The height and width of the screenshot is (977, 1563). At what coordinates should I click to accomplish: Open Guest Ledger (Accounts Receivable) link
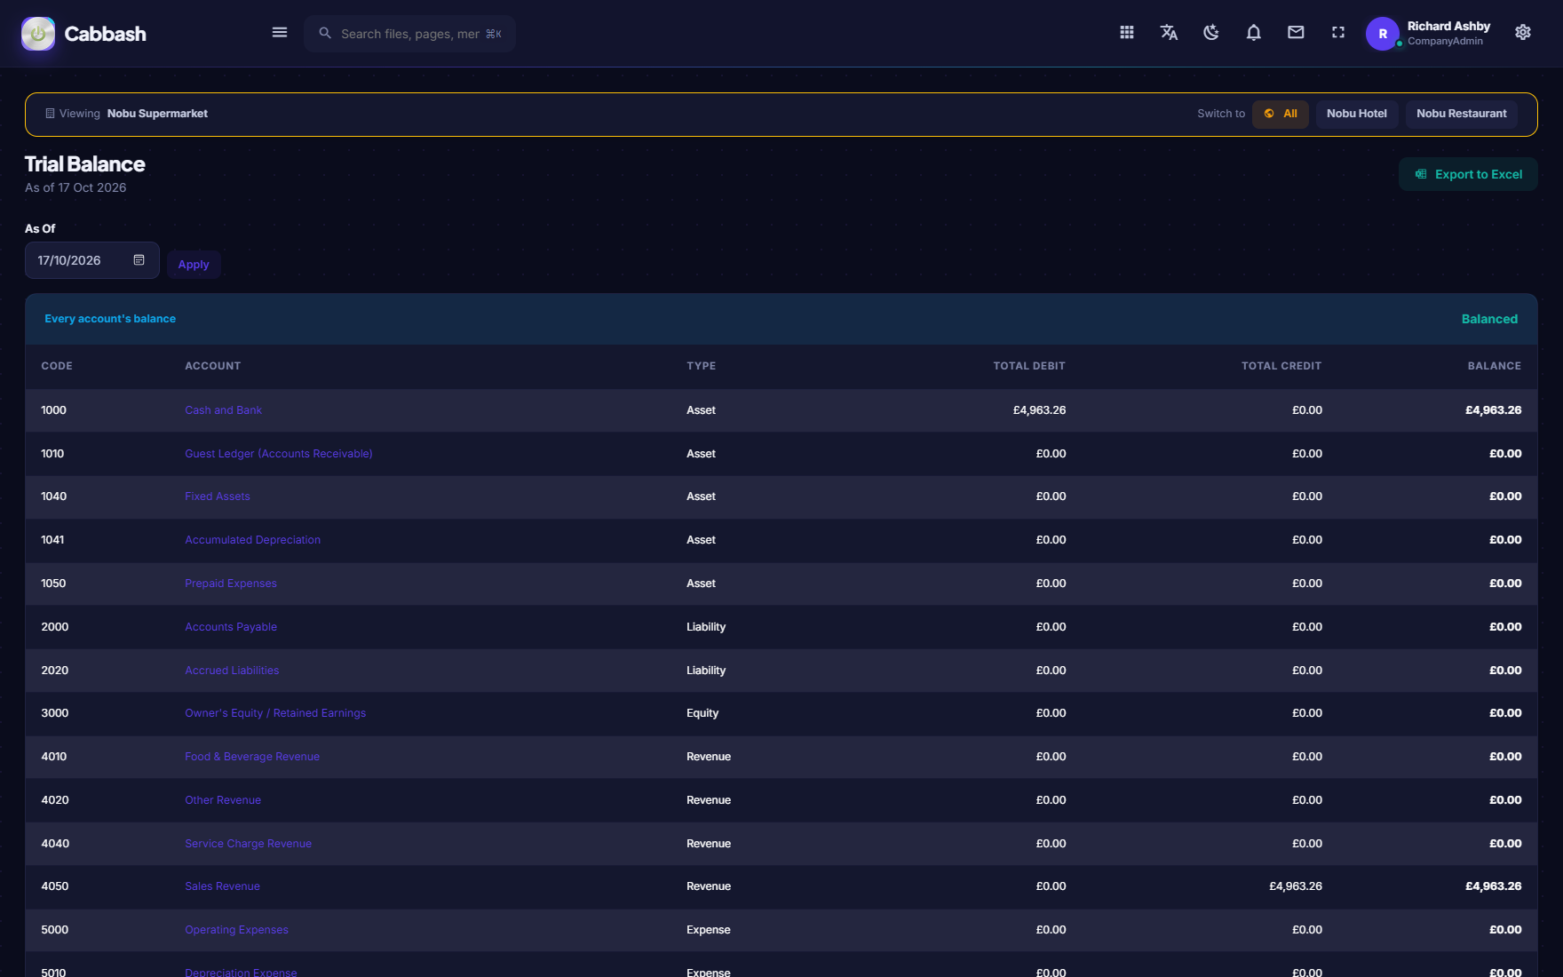click(x=279, y=454)
